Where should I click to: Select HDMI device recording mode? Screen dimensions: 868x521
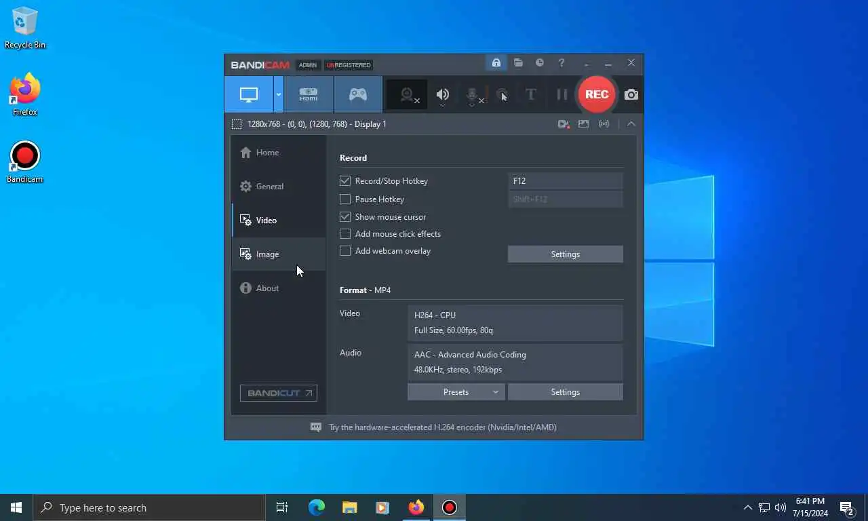coord(309,94)
